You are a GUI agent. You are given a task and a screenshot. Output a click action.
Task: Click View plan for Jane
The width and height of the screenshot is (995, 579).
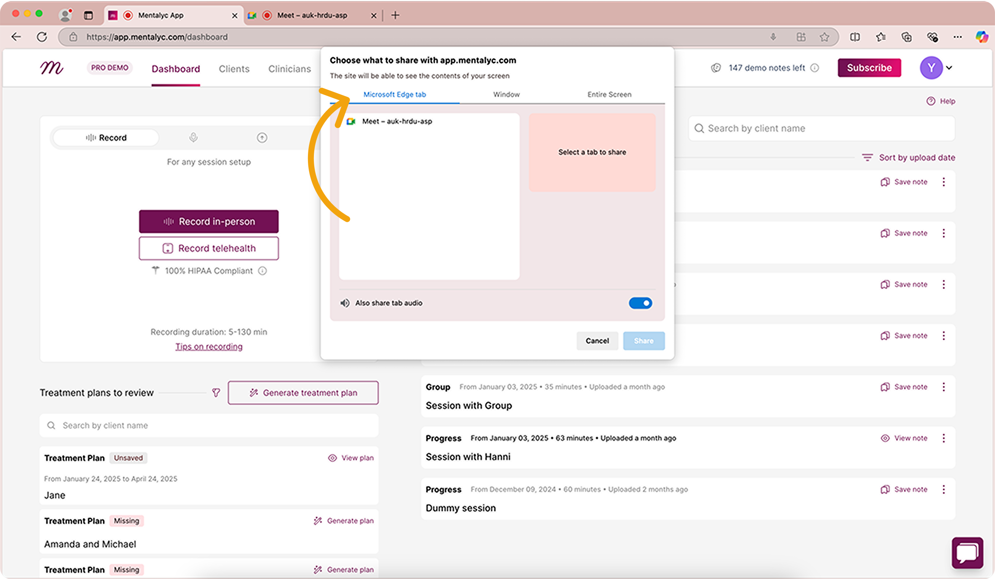click(x=351, y=458)
